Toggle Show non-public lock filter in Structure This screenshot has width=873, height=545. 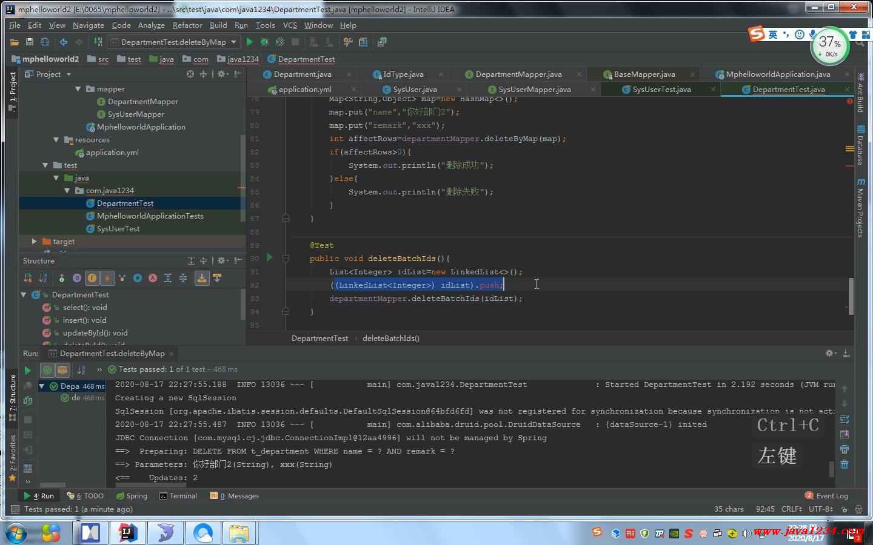pyautogui.click(x=107, y=278)
